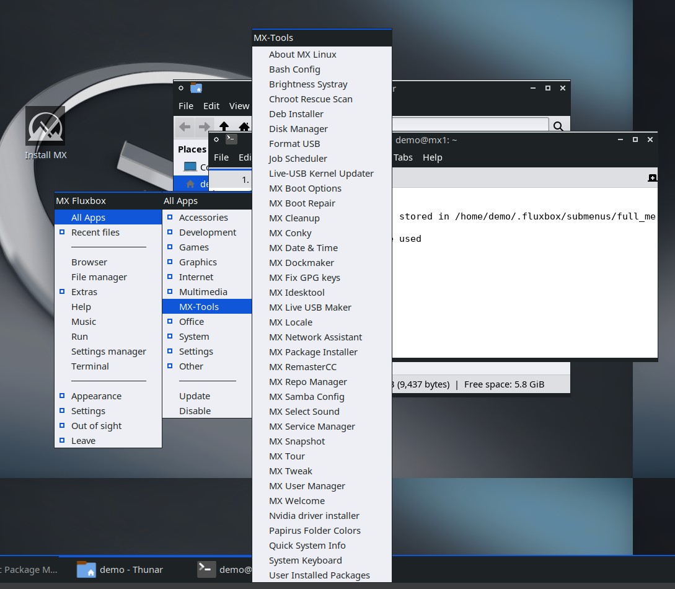This screenshot has height=589, width=675.
Task: Launch About MX Linux from MX-Tools
Action: coord(322,55)
